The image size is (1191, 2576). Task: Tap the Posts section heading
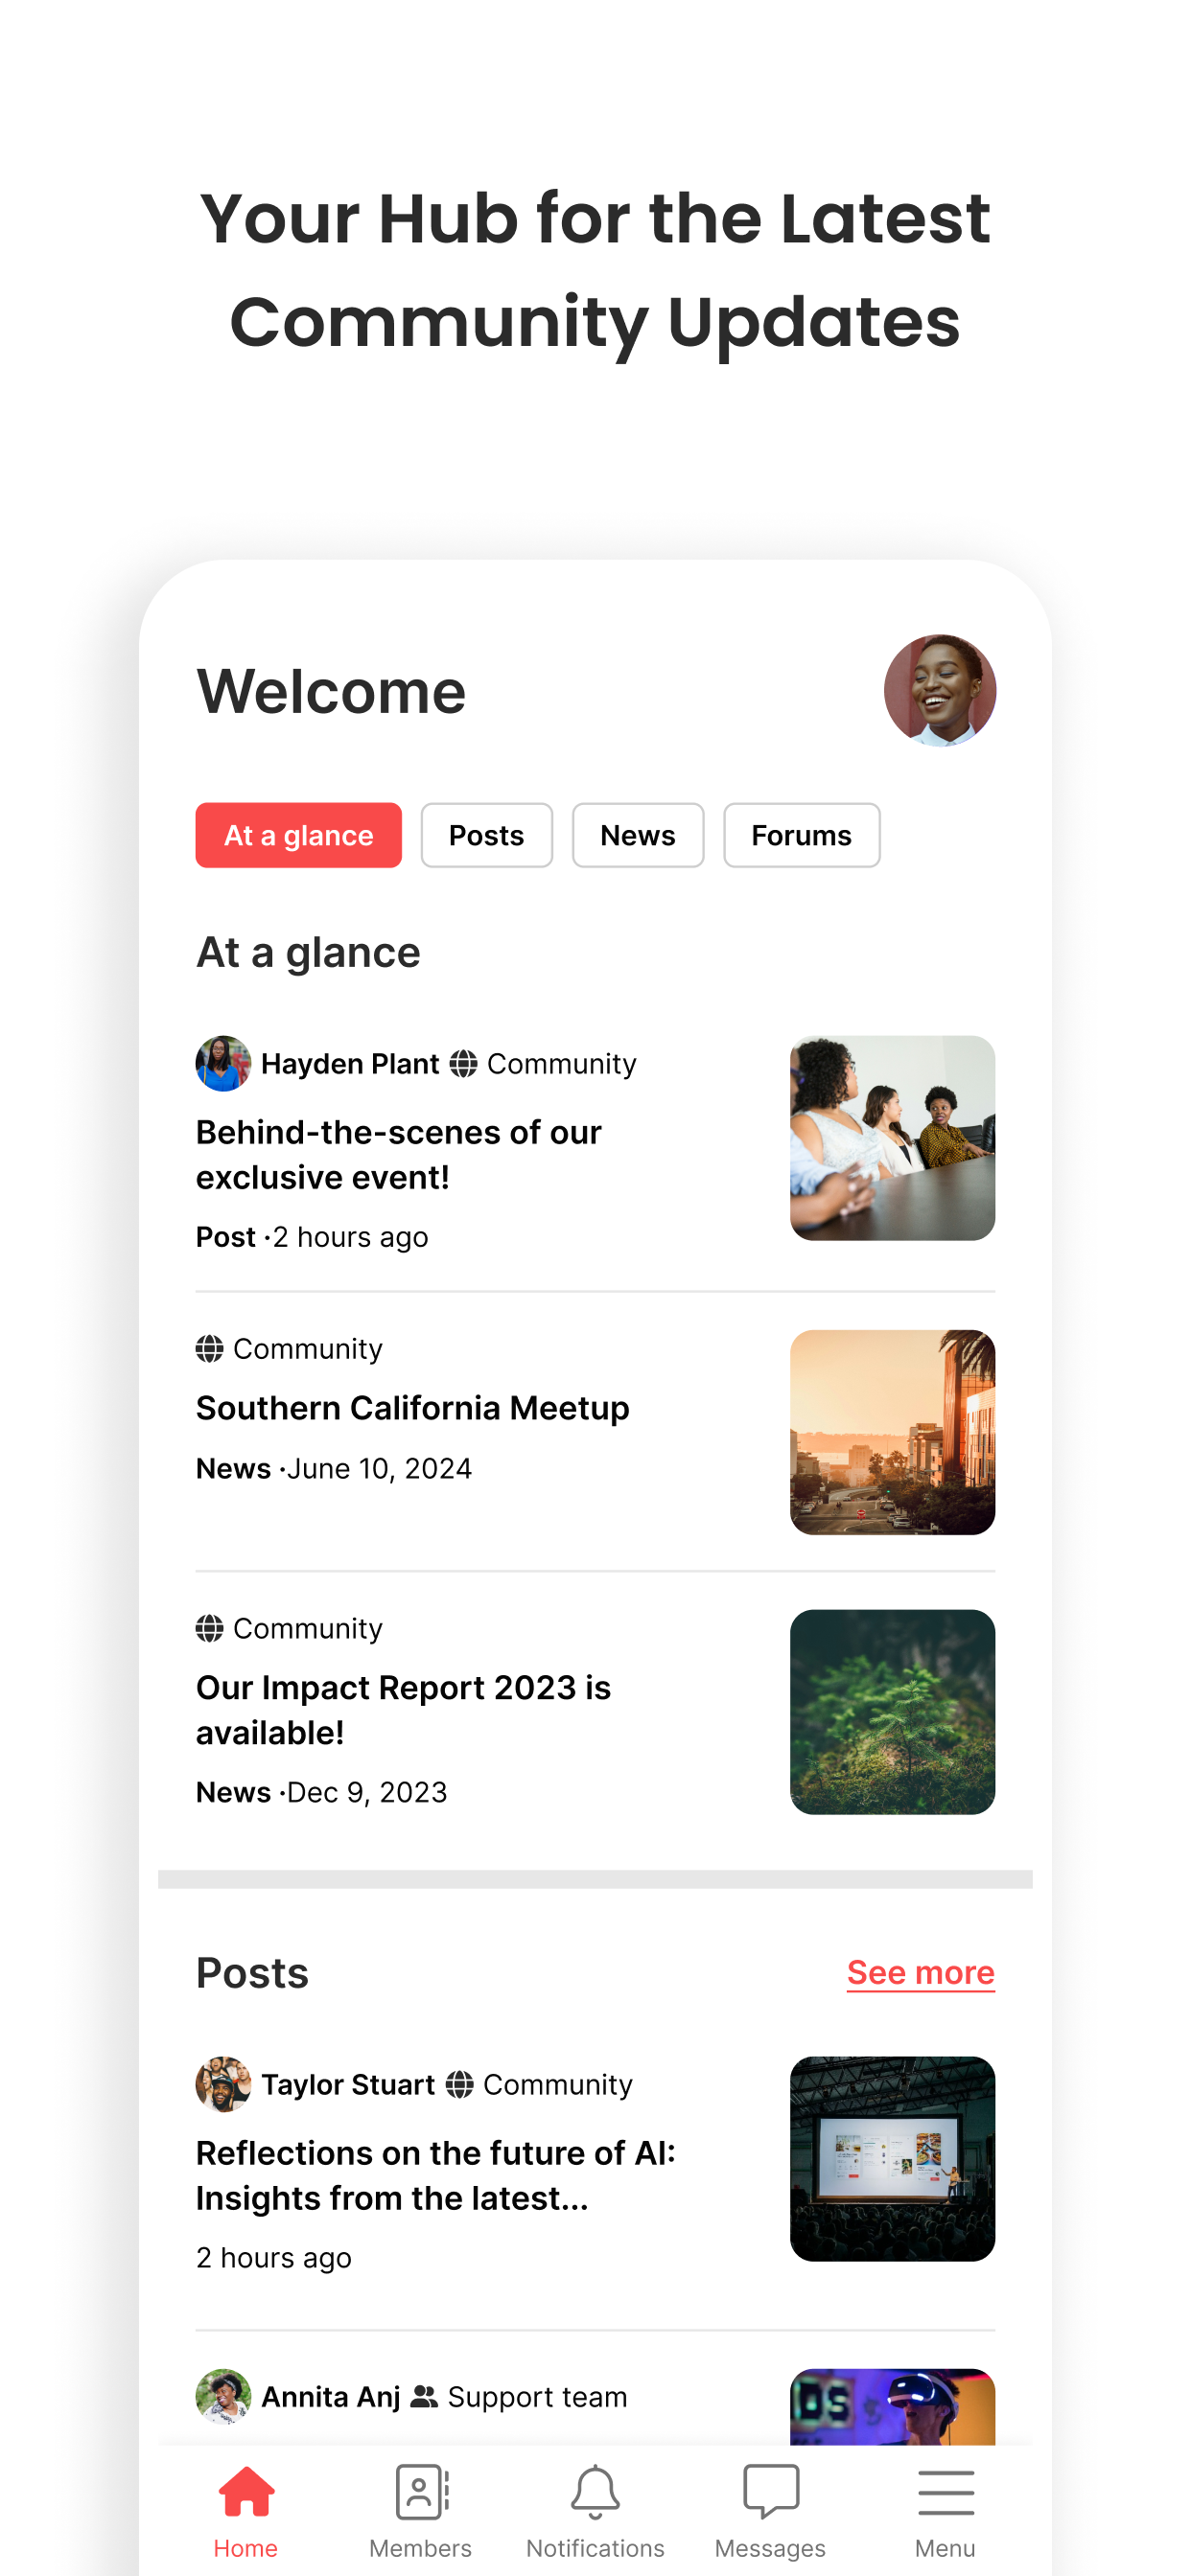(x=252, y=1973)
